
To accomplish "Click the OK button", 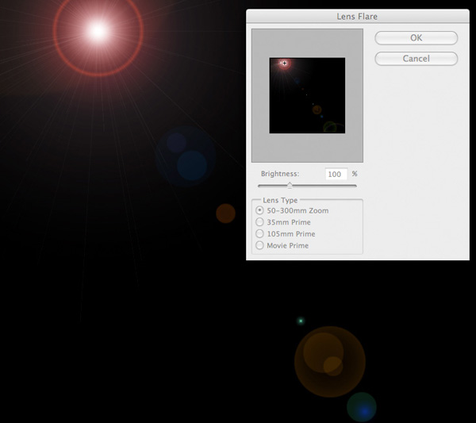I will 416,38.
